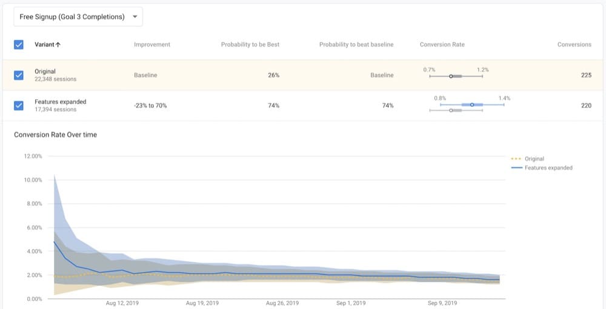This screenshot has width=606, height=309.
Task: Open the Original variant name in table
Action: pyautogui.click(x=45, y=71)
